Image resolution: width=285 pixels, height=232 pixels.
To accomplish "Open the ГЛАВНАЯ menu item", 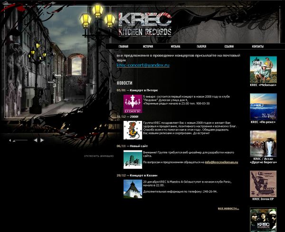I will coord(123,46).
